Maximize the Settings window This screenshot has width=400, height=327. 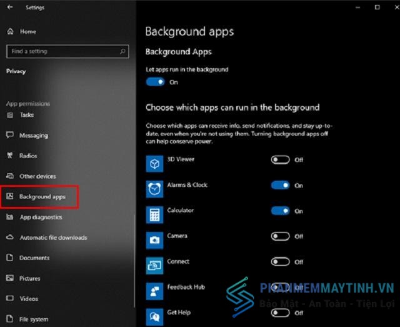pos(377,7)
